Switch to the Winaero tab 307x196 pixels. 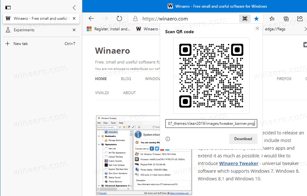(41, 18)
